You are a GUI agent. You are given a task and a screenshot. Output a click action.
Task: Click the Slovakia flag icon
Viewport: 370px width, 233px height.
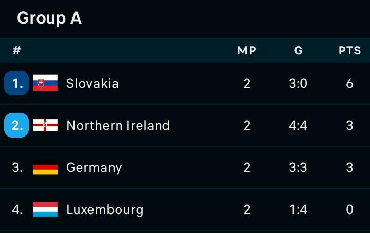(x=45, y=83)
